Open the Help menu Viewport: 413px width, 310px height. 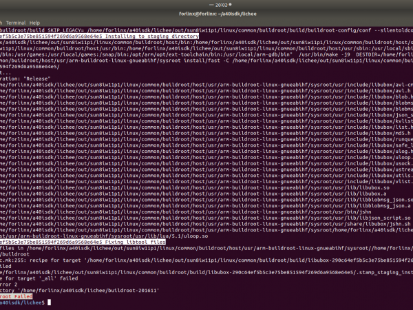34,23
